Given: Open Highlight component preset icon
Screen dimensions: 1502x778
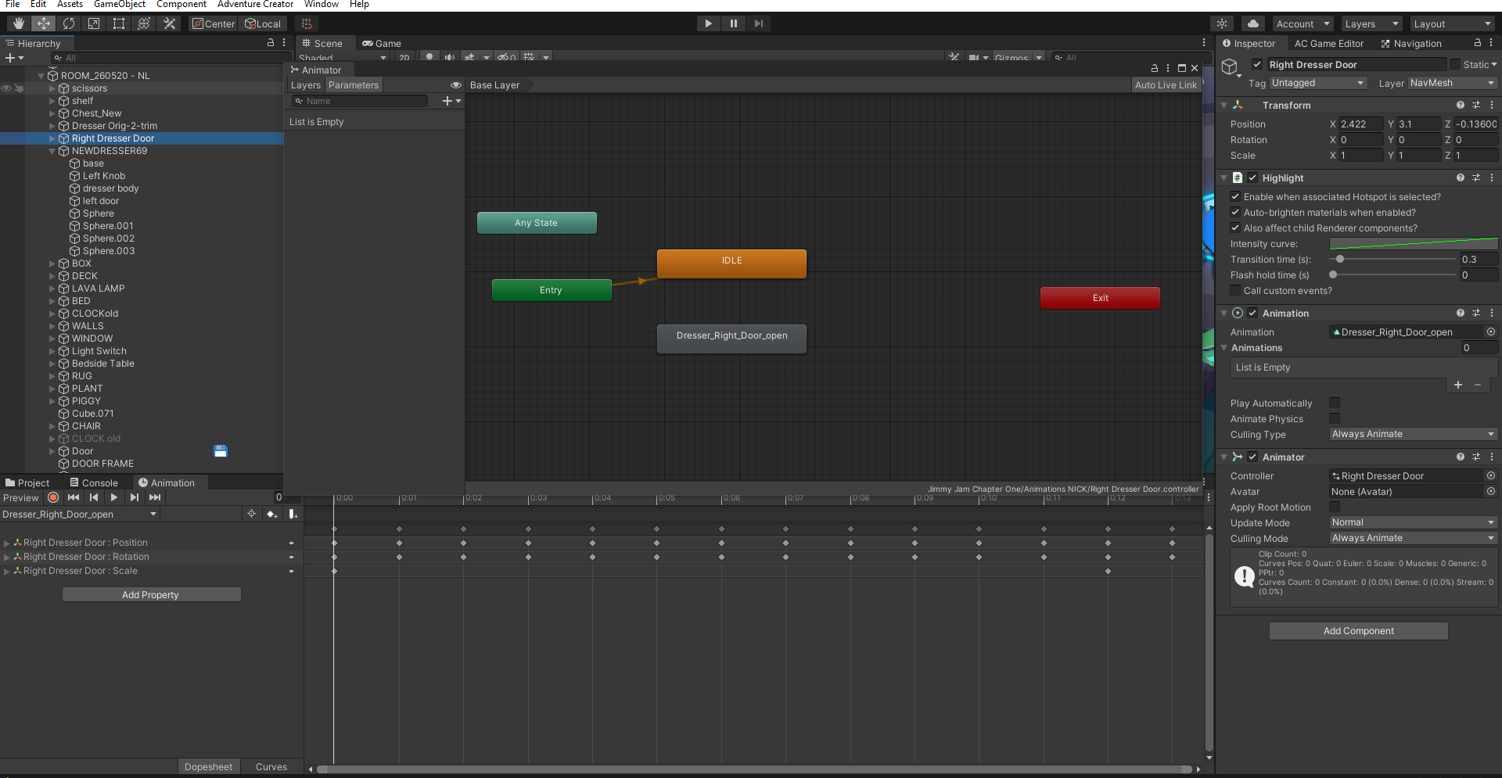Looking at the screenshot, I should tap(1476, 177).
